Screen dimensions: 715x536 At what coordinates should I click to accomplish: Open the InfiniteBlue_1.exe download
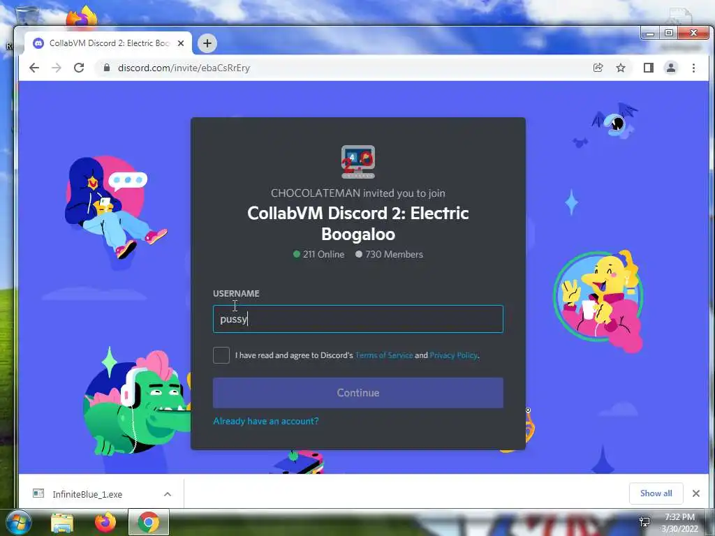87,495
